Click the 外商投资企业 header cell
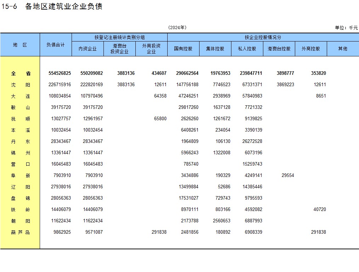This screenshot has width=359, height=272. 151,49
